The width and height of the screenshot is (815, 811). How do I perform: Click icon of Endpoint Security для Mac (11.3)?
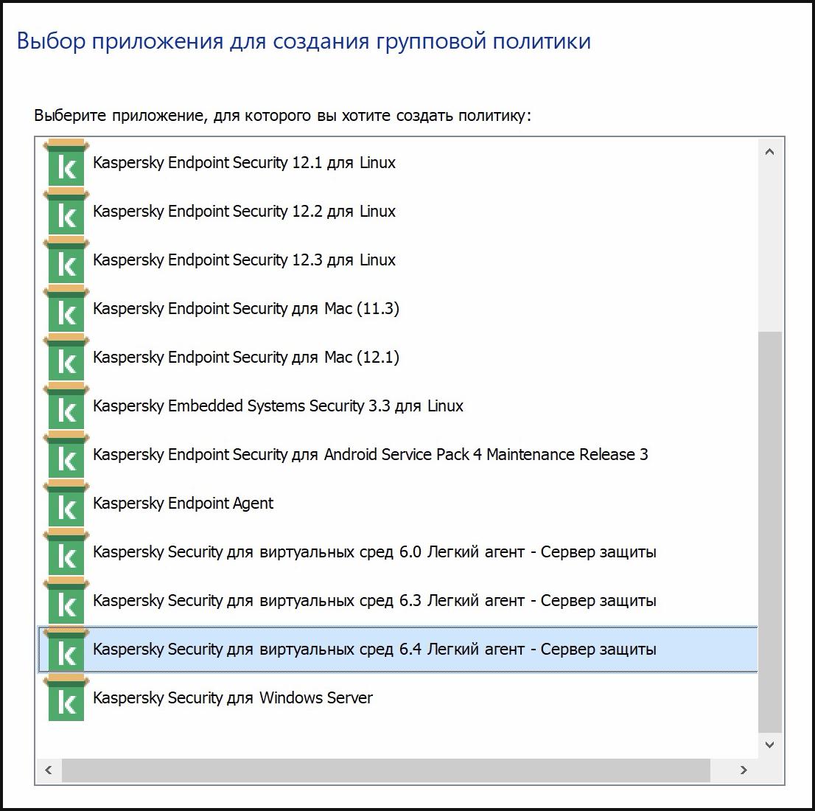pos(66,308)
